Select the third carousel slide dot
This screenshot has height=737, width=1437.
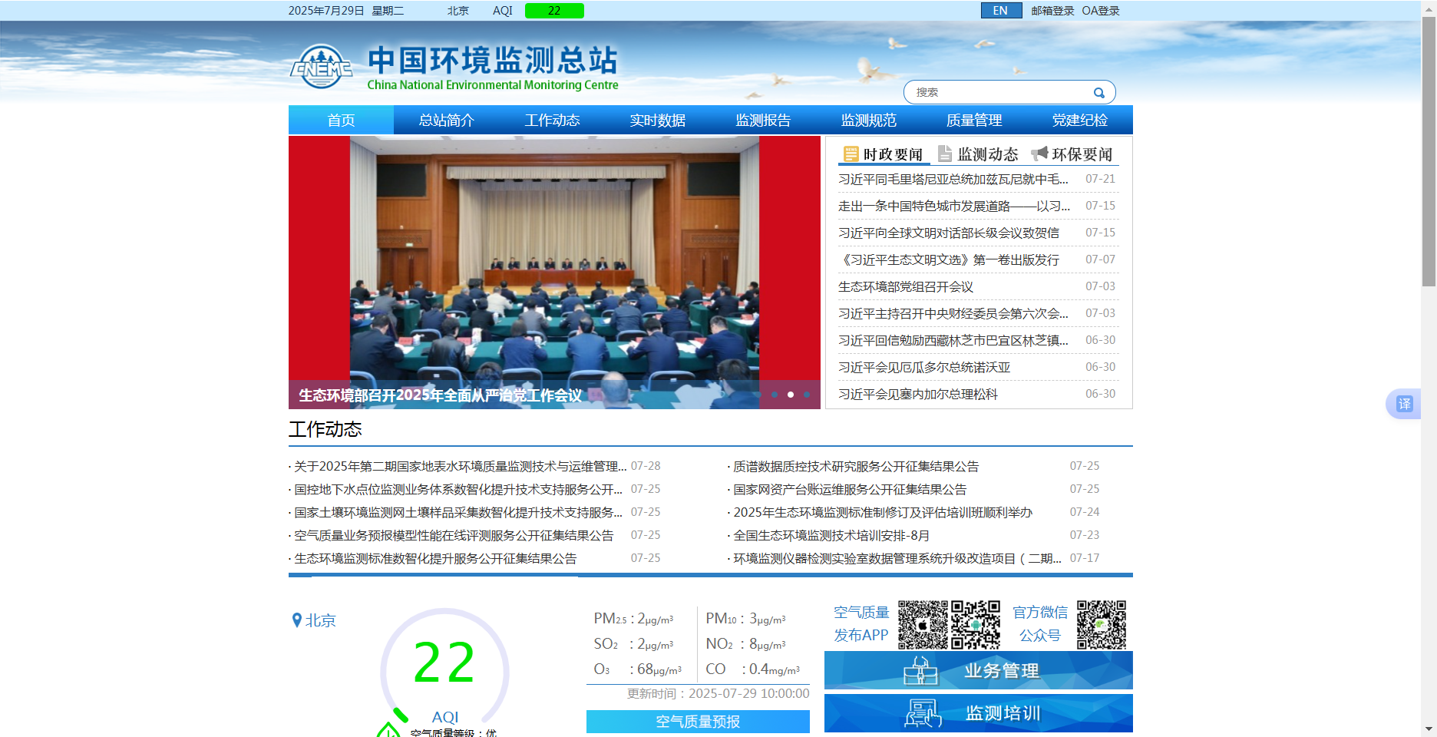pos(807,395)
